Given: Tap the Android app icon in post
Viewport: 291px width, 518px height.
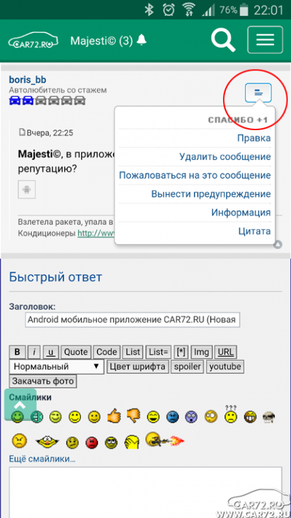Looking at the screenshot, I should point(26,190).
